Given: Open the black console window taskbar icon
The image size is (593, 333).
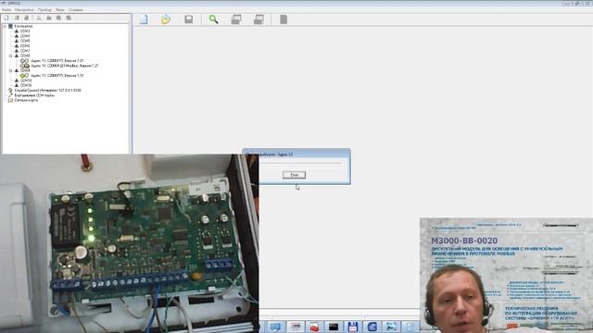Looking at the screenshot, I should point(334,327).
